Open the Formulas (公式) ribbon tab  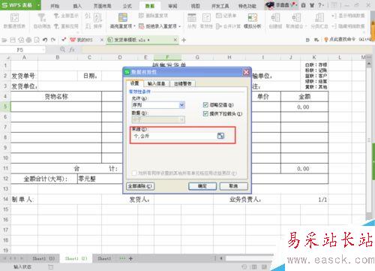coord(127,6)
